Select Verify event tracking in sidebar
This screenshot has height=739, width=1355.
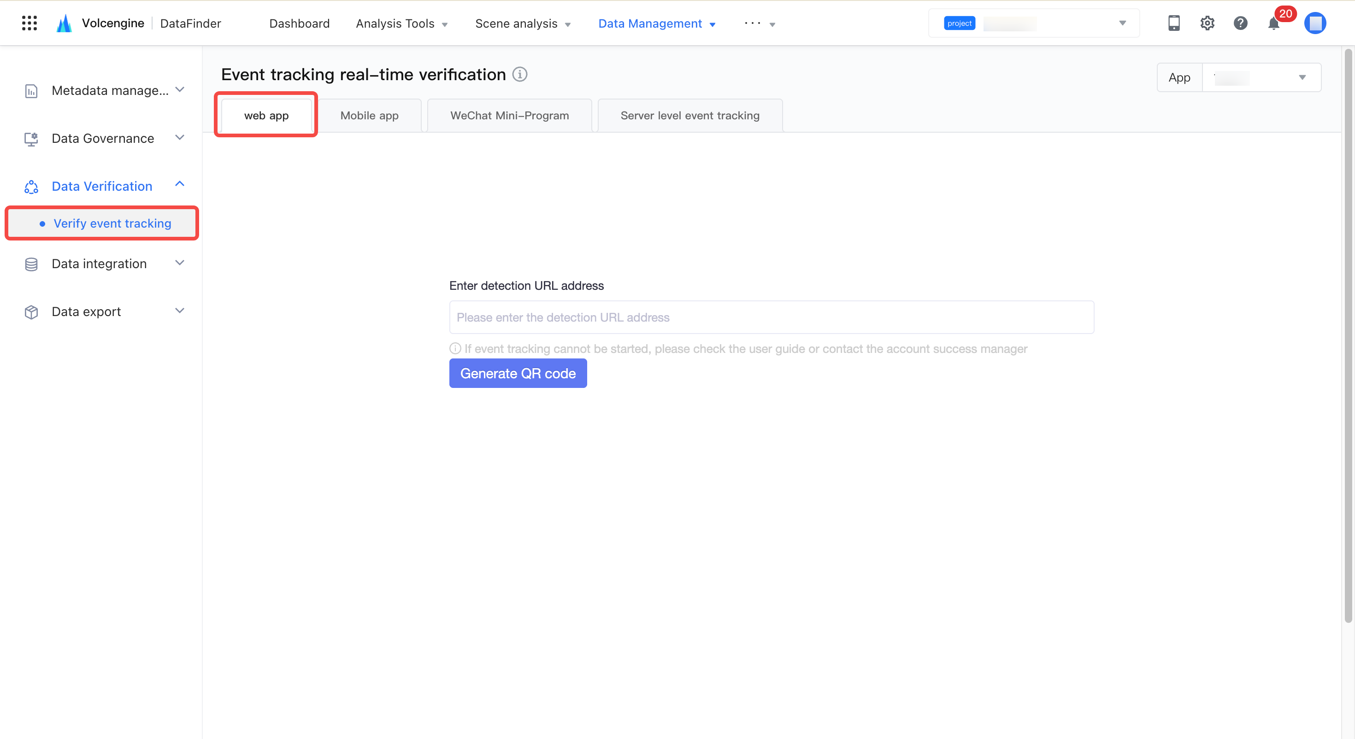coord(102,223)
